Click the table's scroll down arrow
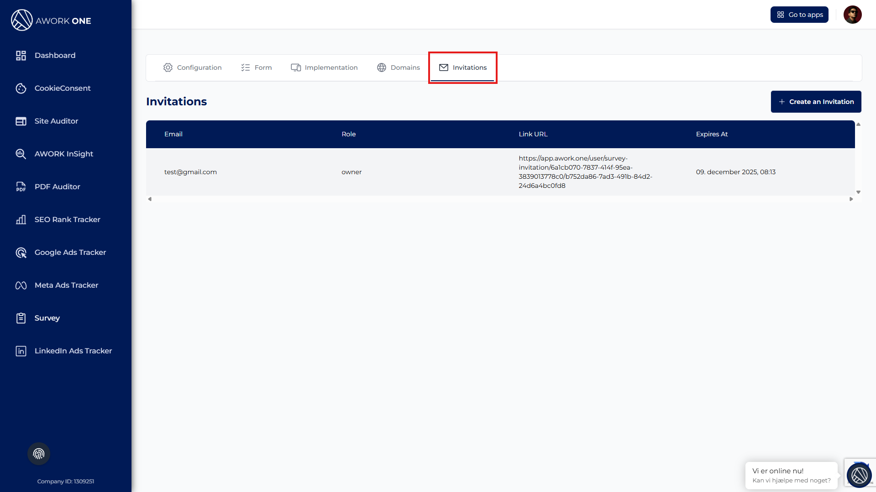 [858, 192]
